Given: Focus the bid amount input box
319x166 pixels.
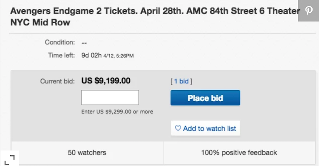Looking at the screenshot, I should [x=110, y=97].
